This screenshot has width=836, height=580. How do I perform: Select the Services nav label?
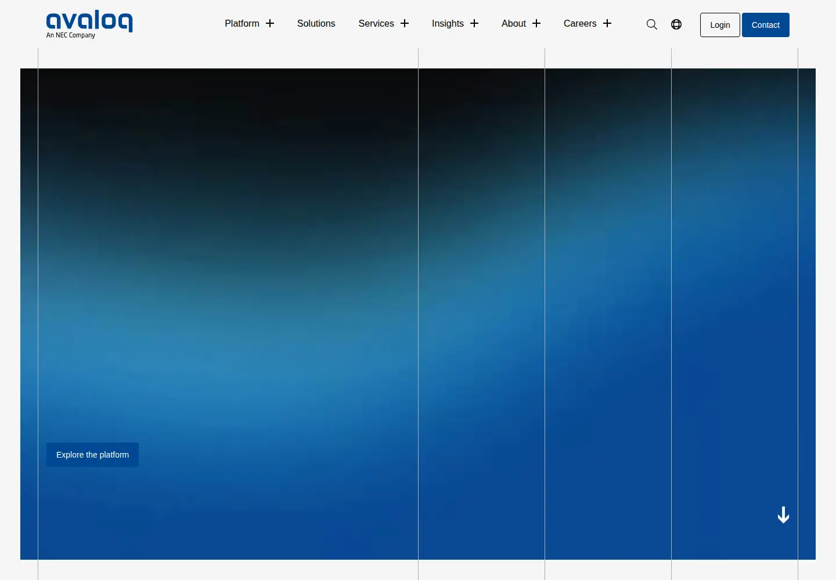[x=376, y=23]
